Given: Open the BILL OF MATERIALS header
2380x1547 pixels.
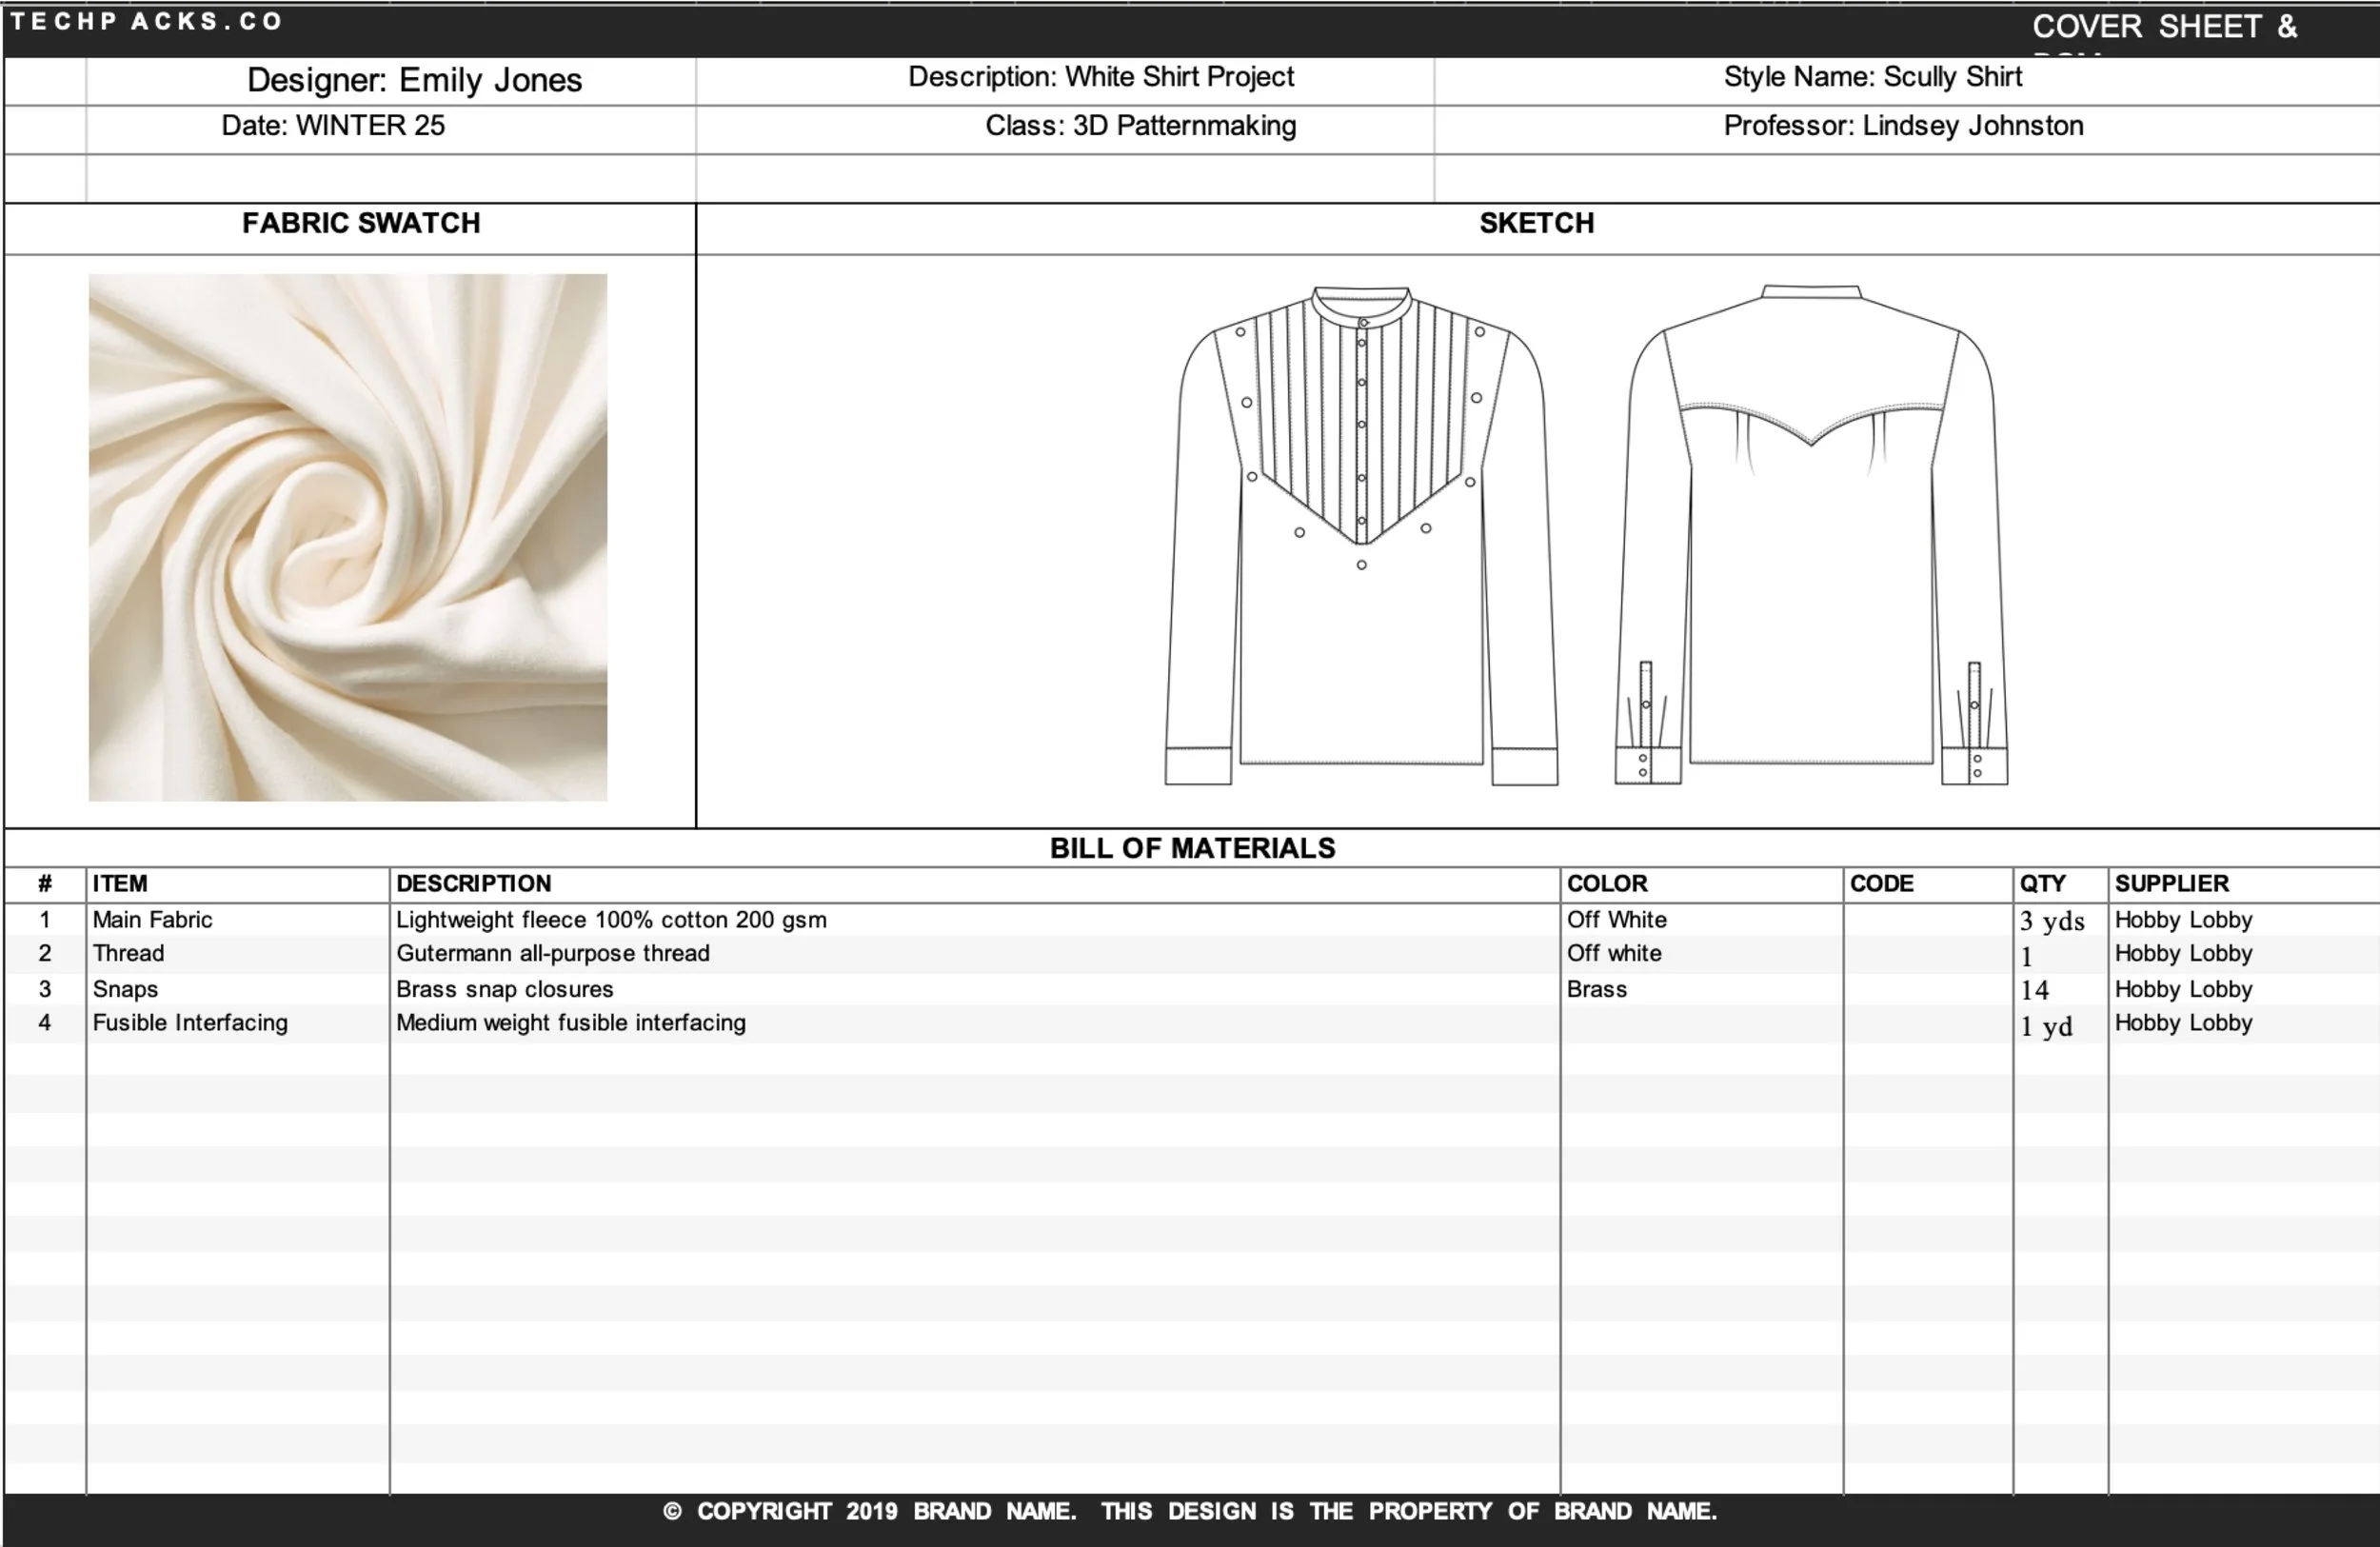Looking at the screenshot, I should coord(1192,848).
